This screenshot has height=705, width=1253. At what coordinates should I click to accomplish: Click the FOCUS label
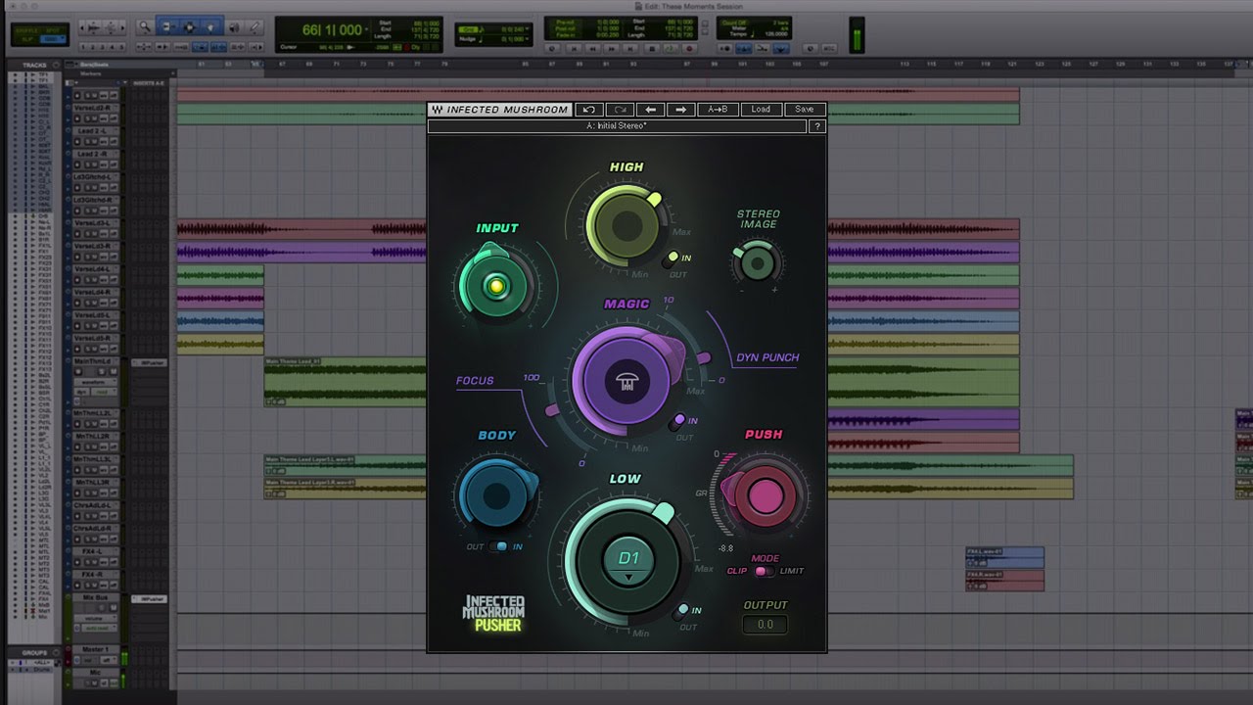tap(475, 381)
